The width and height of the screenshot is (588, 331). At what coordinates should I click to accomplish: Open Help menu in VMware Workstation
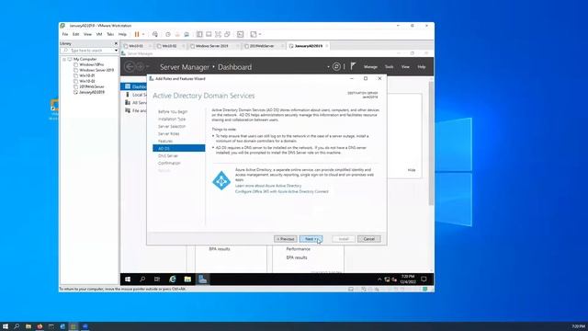[122, 34]
